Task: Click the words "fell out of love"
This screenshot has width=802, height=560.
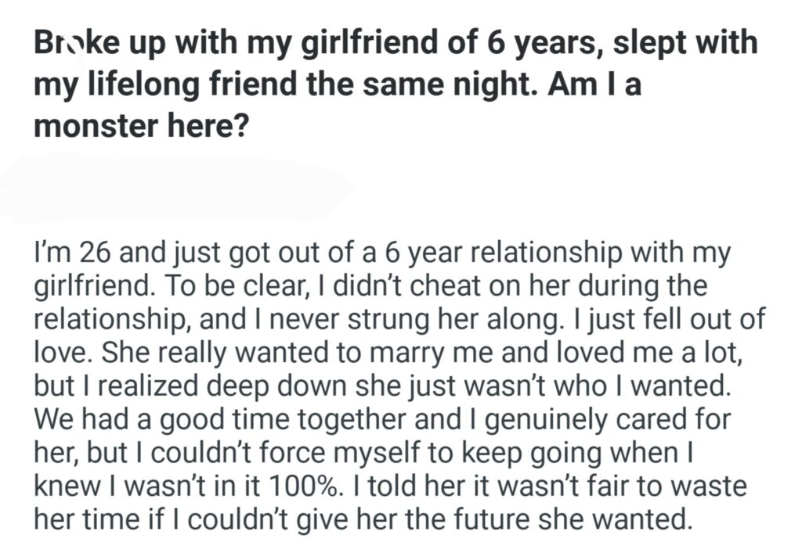Action: [627, 320]
